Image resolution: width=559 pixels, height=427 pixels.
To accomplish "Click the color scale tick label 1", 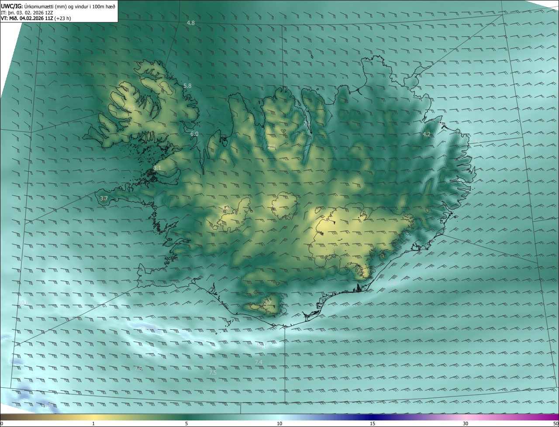I will click(93, 424).
